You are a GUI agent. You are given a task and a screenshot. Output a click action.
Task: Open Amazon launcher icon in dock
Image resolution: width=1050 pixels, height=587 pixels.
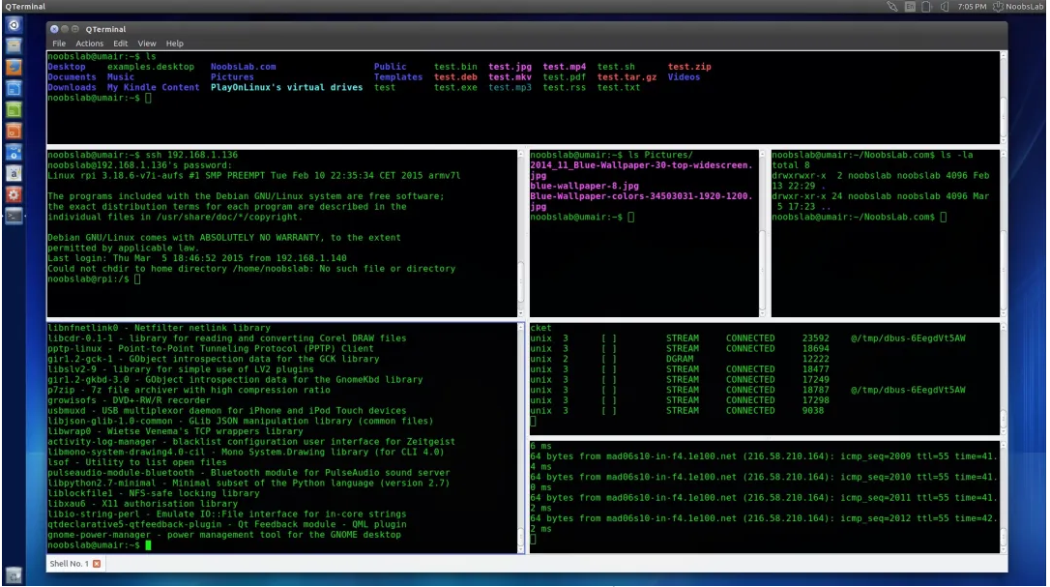point(14,173)
